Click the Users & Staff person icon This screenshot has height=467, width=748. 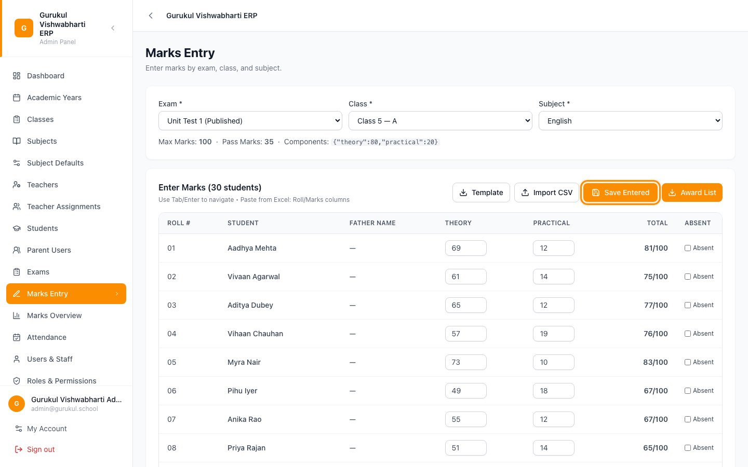(x=17, y=359)
